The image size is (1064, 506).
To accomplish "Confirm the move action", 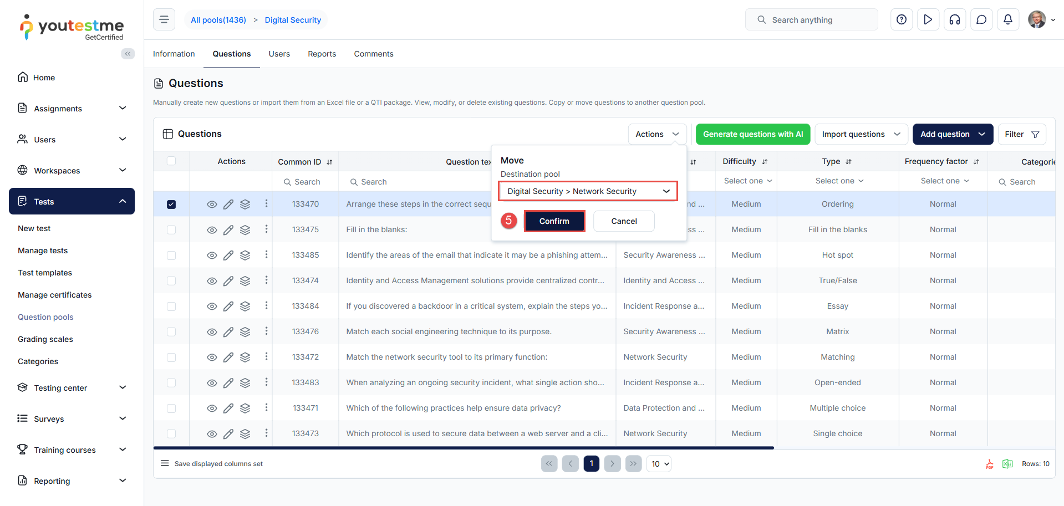I will (554, 221).
